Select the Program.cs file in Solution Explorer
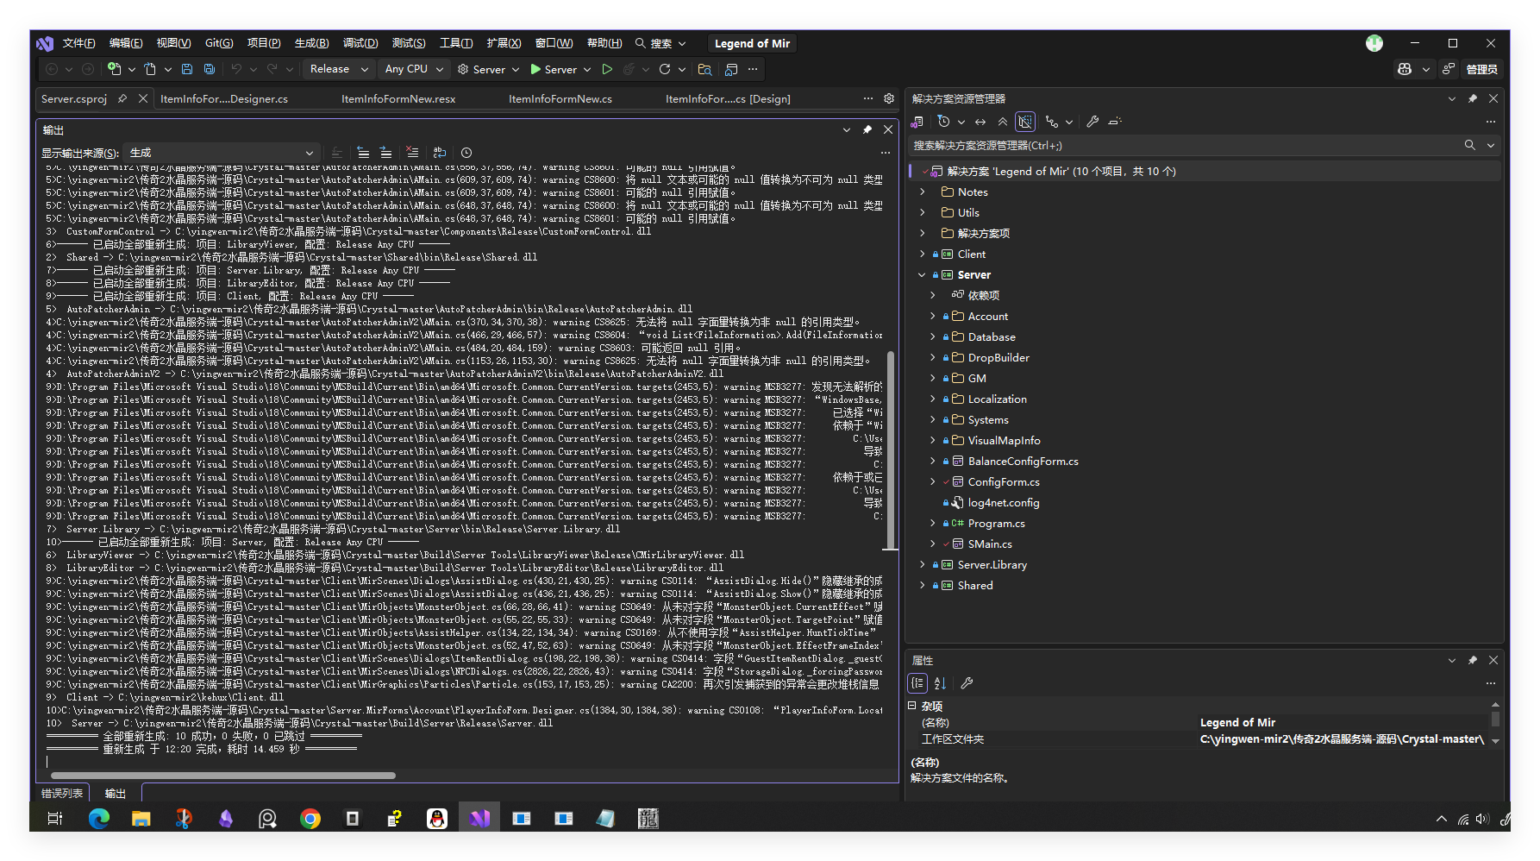The image size is (1540, 861). point(996,524)
